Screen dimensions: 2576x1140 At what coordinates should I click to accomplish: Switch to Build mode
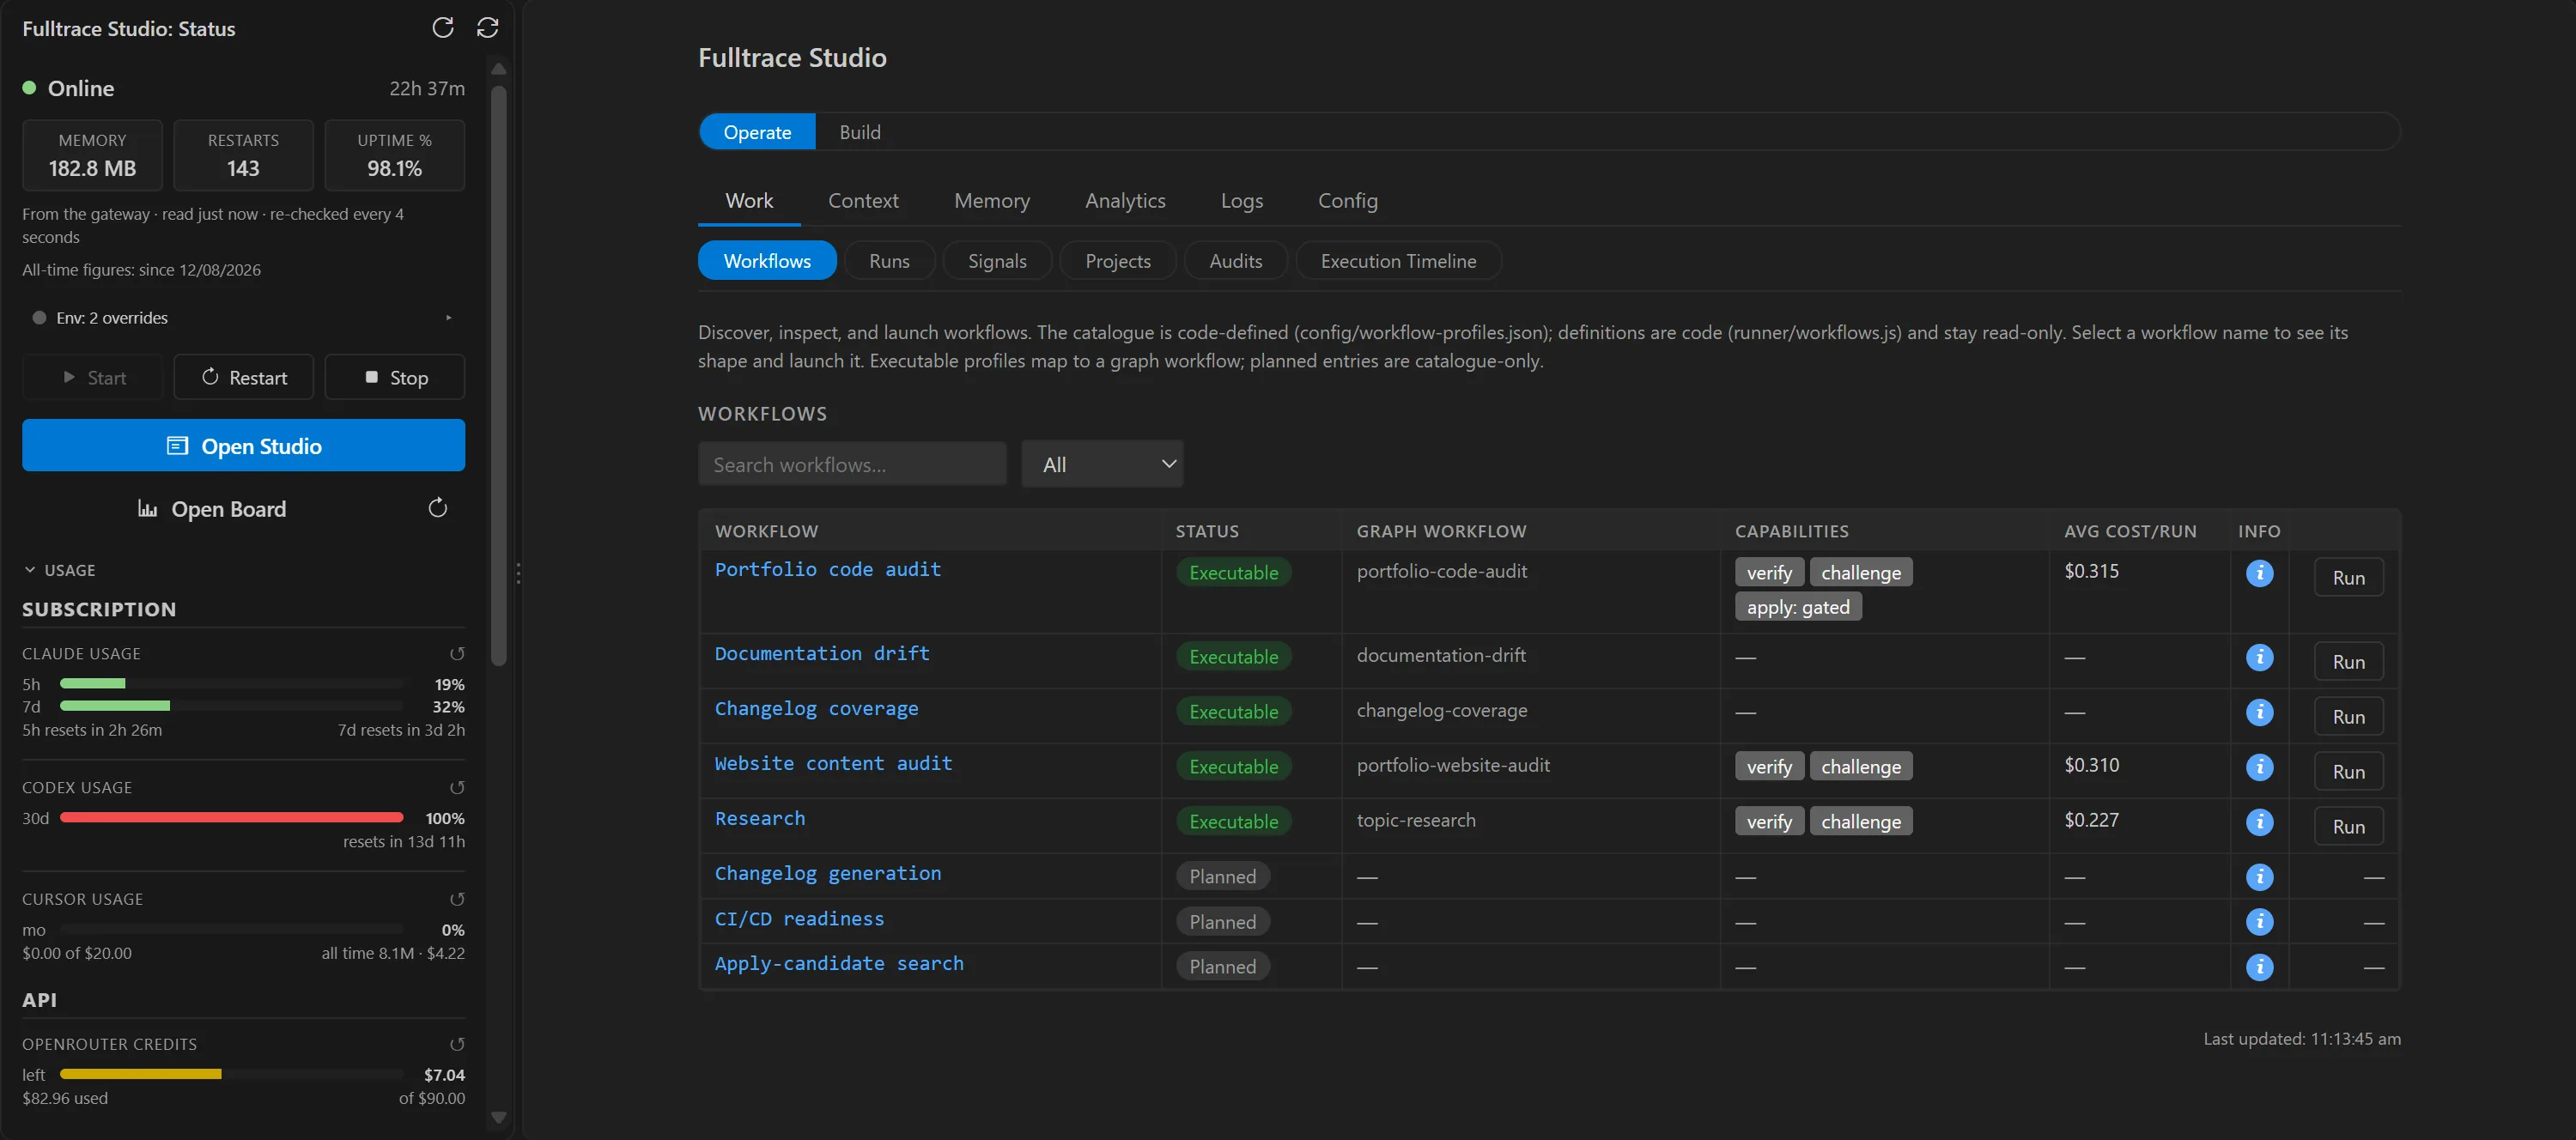[x=859, y=132]
